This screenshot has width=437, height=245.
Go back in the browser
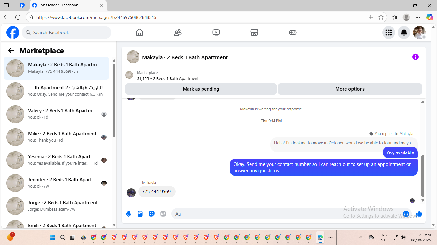point(6,17)
